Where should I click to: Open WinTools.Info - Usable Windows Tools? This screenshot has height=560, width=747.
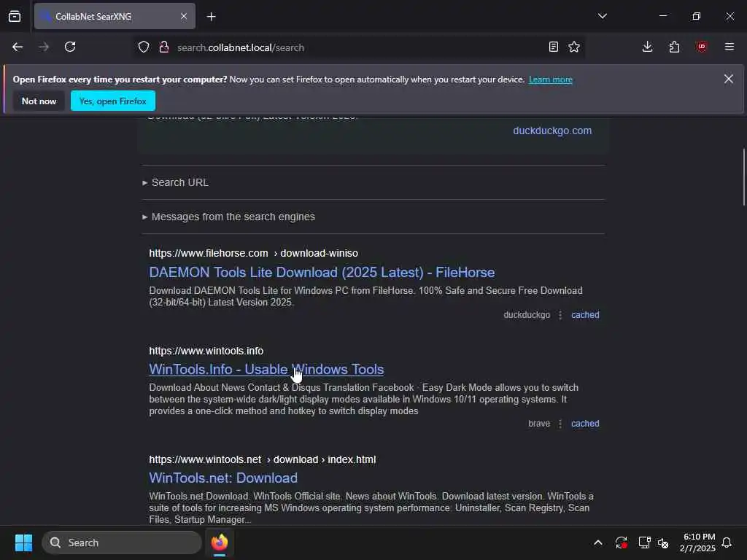pos(266,370)
